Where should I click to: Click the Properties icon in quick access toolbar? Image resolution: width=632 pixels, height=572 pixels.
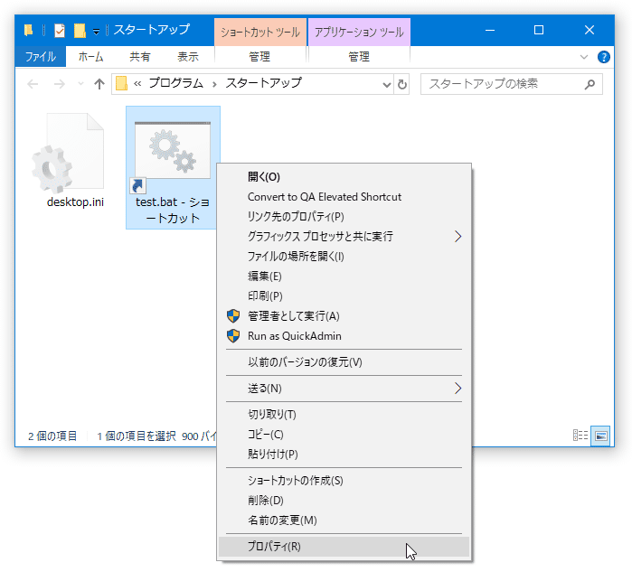coord(60,30)
